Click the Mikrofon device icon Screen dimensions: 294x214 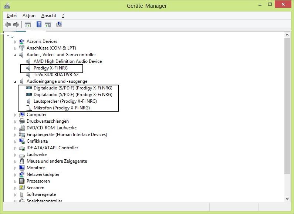29,108
